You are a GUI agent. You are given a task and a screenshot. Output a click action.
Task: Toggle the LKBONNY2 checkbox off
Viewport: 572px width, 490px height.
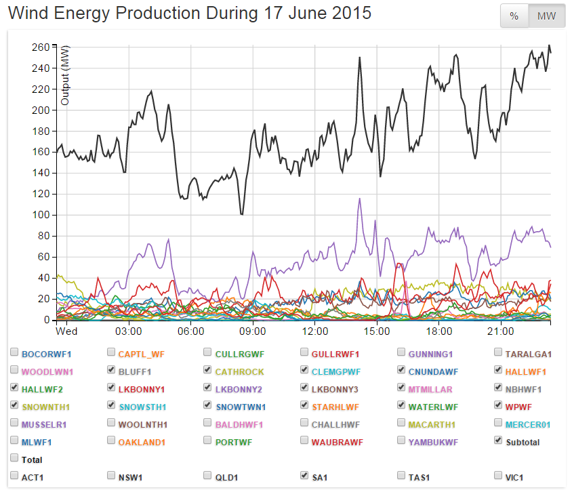209,388
